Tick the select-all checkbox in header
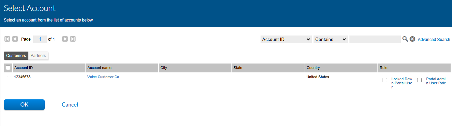452x126 pixels. [8, 68]
